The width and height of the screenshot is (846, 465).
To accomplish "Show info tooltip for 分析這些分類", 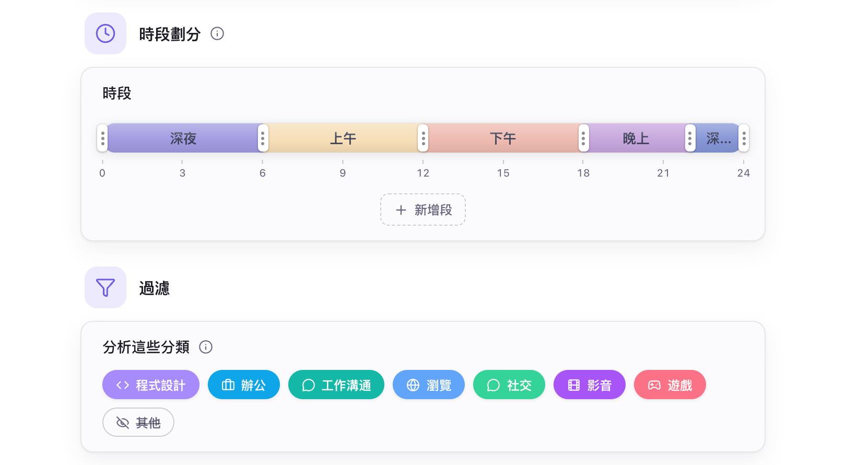I will [206, 347].
